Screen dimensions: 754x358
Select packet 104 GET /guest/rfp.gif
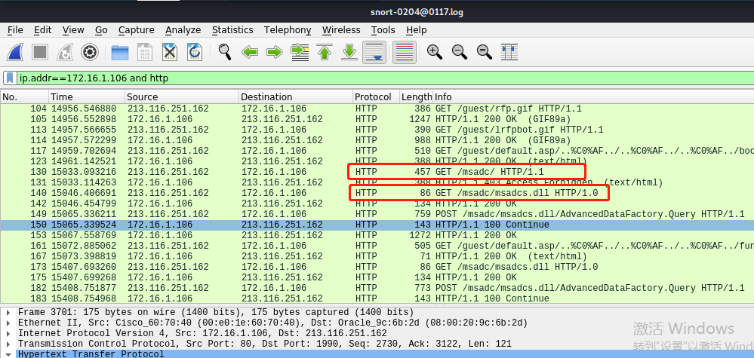coord(377,109)
